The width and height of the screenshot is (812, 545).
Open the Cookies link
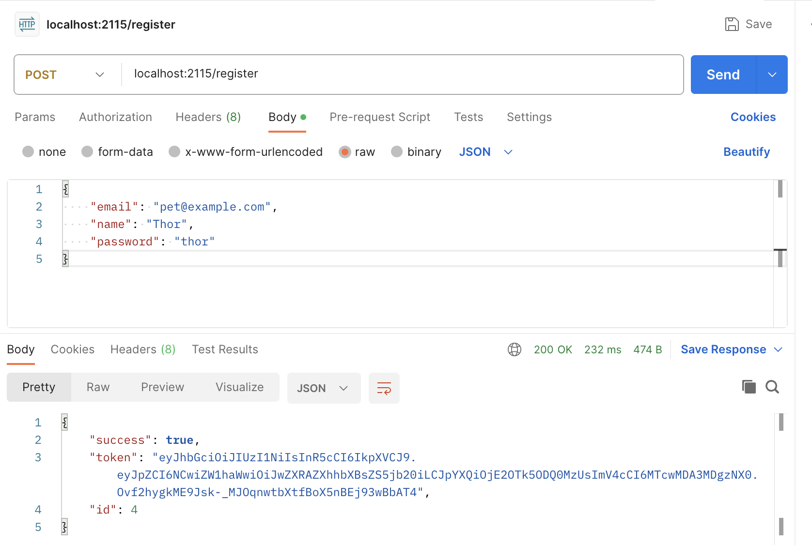coord(753,117)
